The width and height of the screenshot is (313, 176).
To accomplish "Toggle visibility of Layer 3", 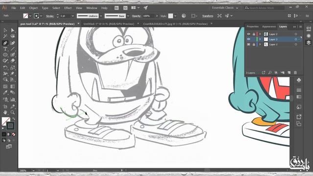I will 248,39.
